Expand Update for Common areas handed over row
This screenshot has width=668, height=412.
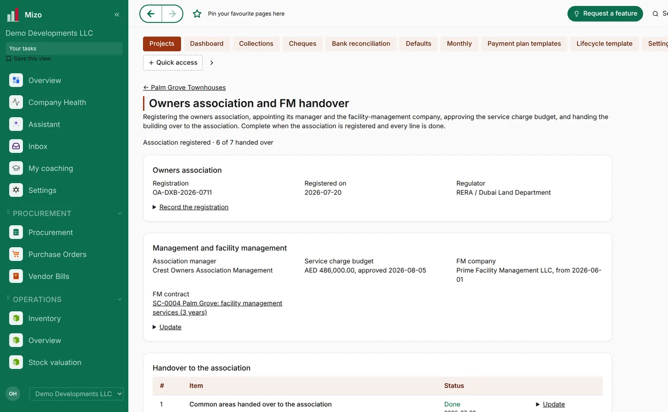point(551,405)
